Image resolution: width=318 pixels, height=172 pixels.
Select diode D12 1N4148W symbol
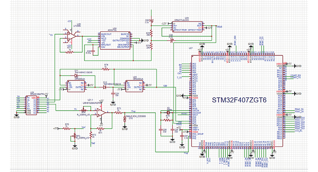[105, 87]
